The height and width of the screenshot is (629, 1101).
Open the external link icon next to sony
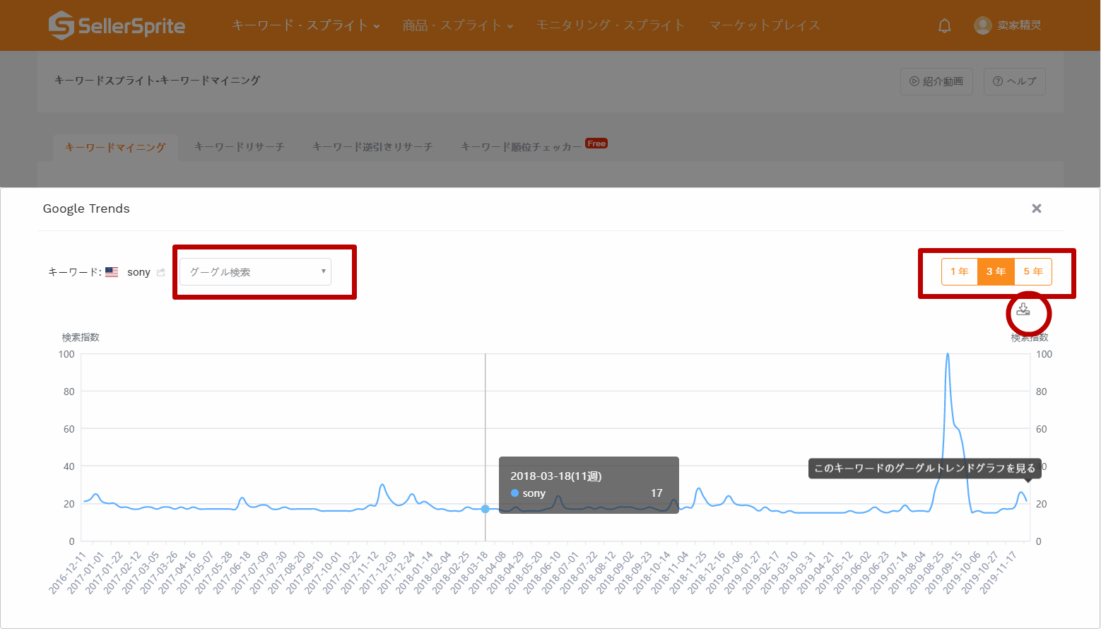pos(161,272)
